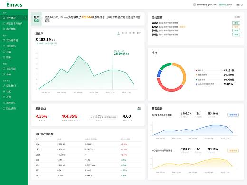The height and width of the screenshot is (185, 247).
Task: Click the 24-hour change column header
Action: [x=125, y=139]
